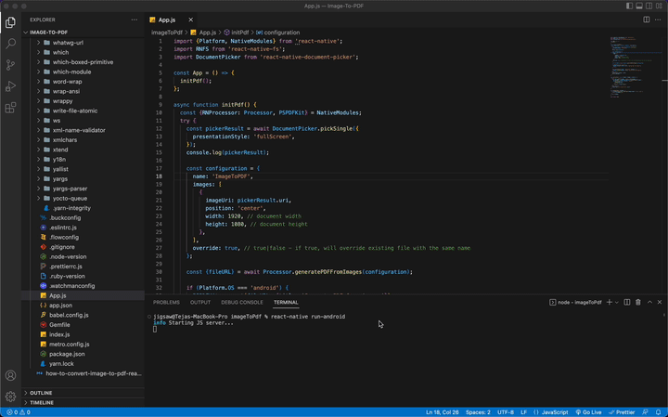668x417 pixels.
Task: Open Explorer more actions ellipsis
Action: click(135, 20)
